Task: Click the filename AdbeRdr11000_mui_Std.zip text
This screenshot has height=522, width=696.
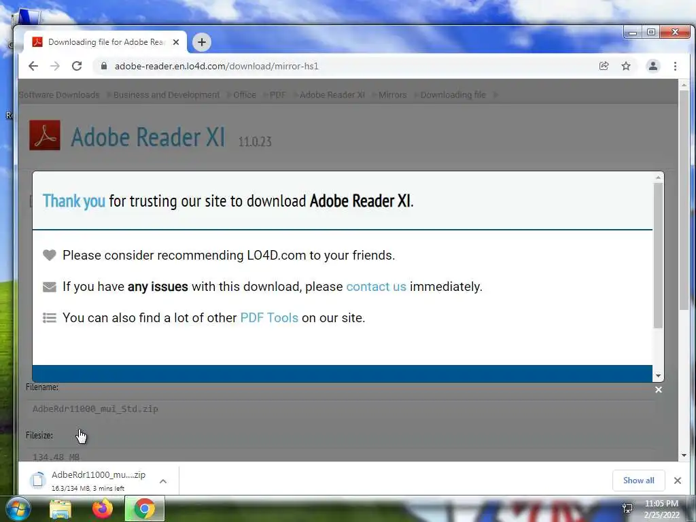Action: 95,408
